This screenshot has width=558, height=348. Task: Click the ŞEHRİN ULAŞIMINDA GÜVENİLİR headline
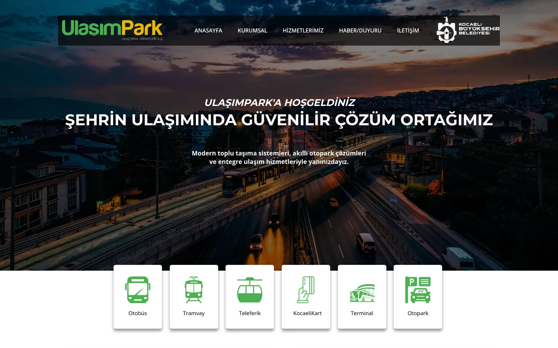click(279, 120)
